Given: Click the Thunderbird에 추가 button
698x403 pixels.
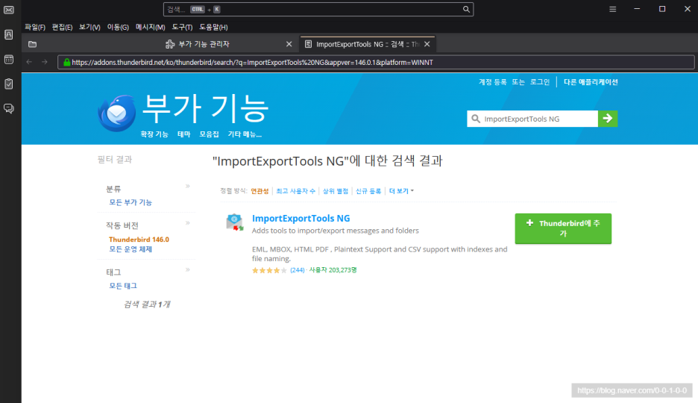Looking at the screenshot, I should point(563,228).
